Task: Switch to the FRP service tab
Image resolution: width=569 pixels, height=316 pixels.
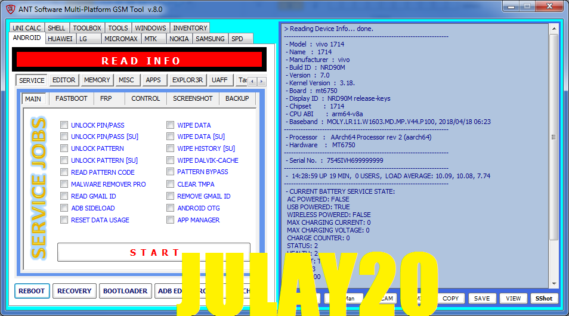Action: 109,98
